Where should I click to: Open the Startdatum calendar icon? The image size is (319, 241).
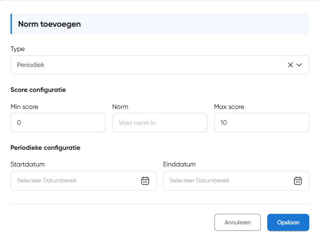(x=145, y=181)
